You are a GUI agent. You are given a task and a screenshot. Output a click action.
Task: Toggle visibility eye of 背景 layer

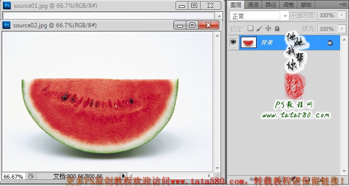click(233, 42)
